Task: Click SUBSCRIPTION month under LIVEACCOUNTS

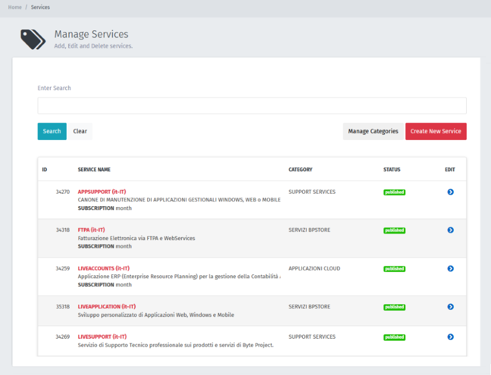Action: click(x=105, y=285)
